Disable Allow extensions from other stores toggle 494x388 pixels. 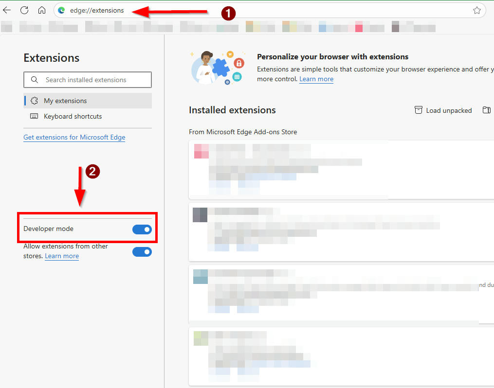142,252
